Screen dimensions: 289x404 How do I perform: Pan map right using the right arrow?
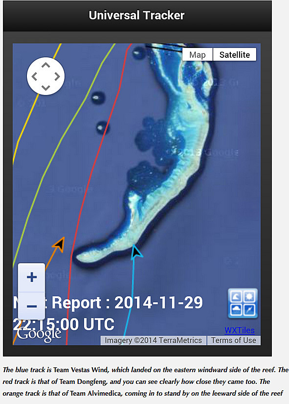(x=57, y=76)
